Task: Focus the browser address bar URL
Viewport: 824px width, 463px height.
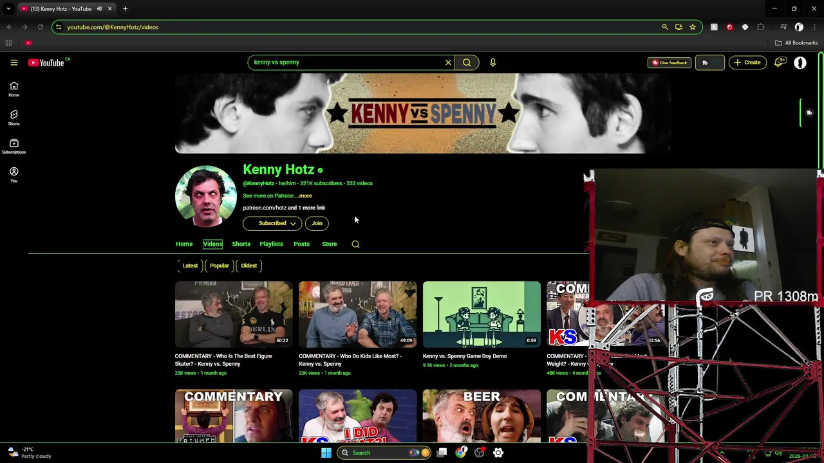Action: point(113,27)
